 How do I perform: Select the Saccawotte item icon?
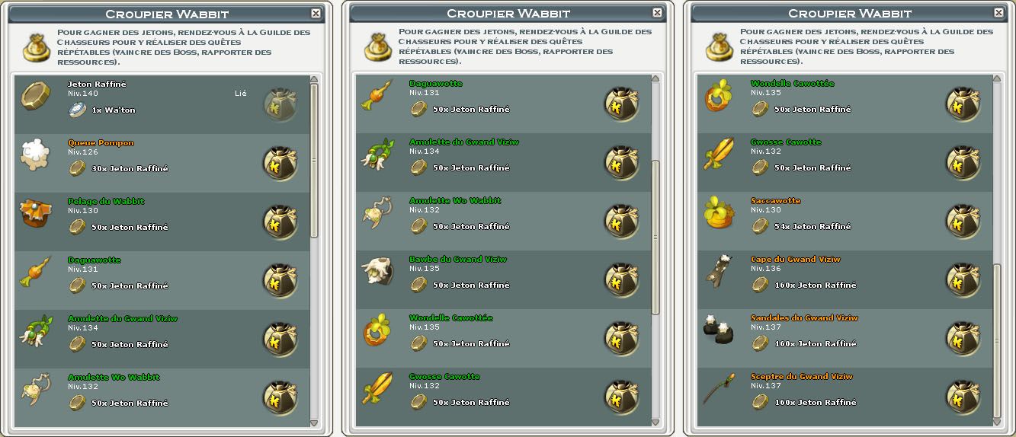718,212
